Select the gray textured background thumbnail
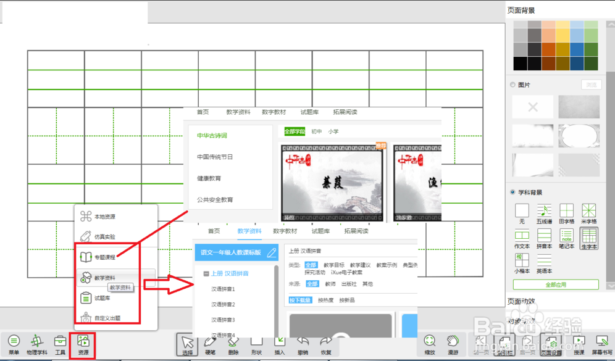This screenshot has width=615, height=361. [579, 107]
